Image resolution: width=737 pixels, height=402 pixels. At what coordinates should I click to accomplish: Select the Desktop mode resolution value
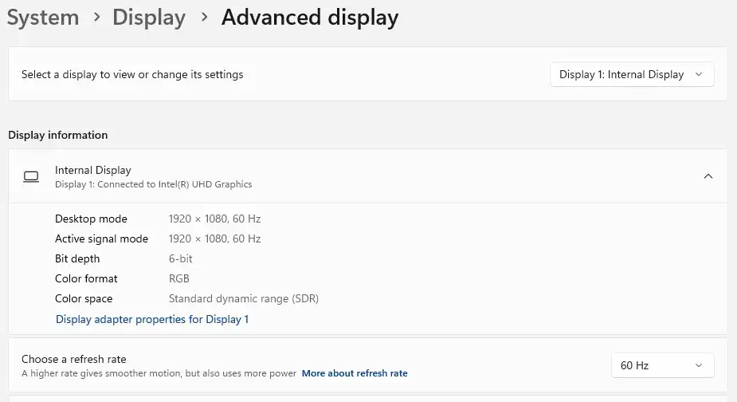pos(214,219)
